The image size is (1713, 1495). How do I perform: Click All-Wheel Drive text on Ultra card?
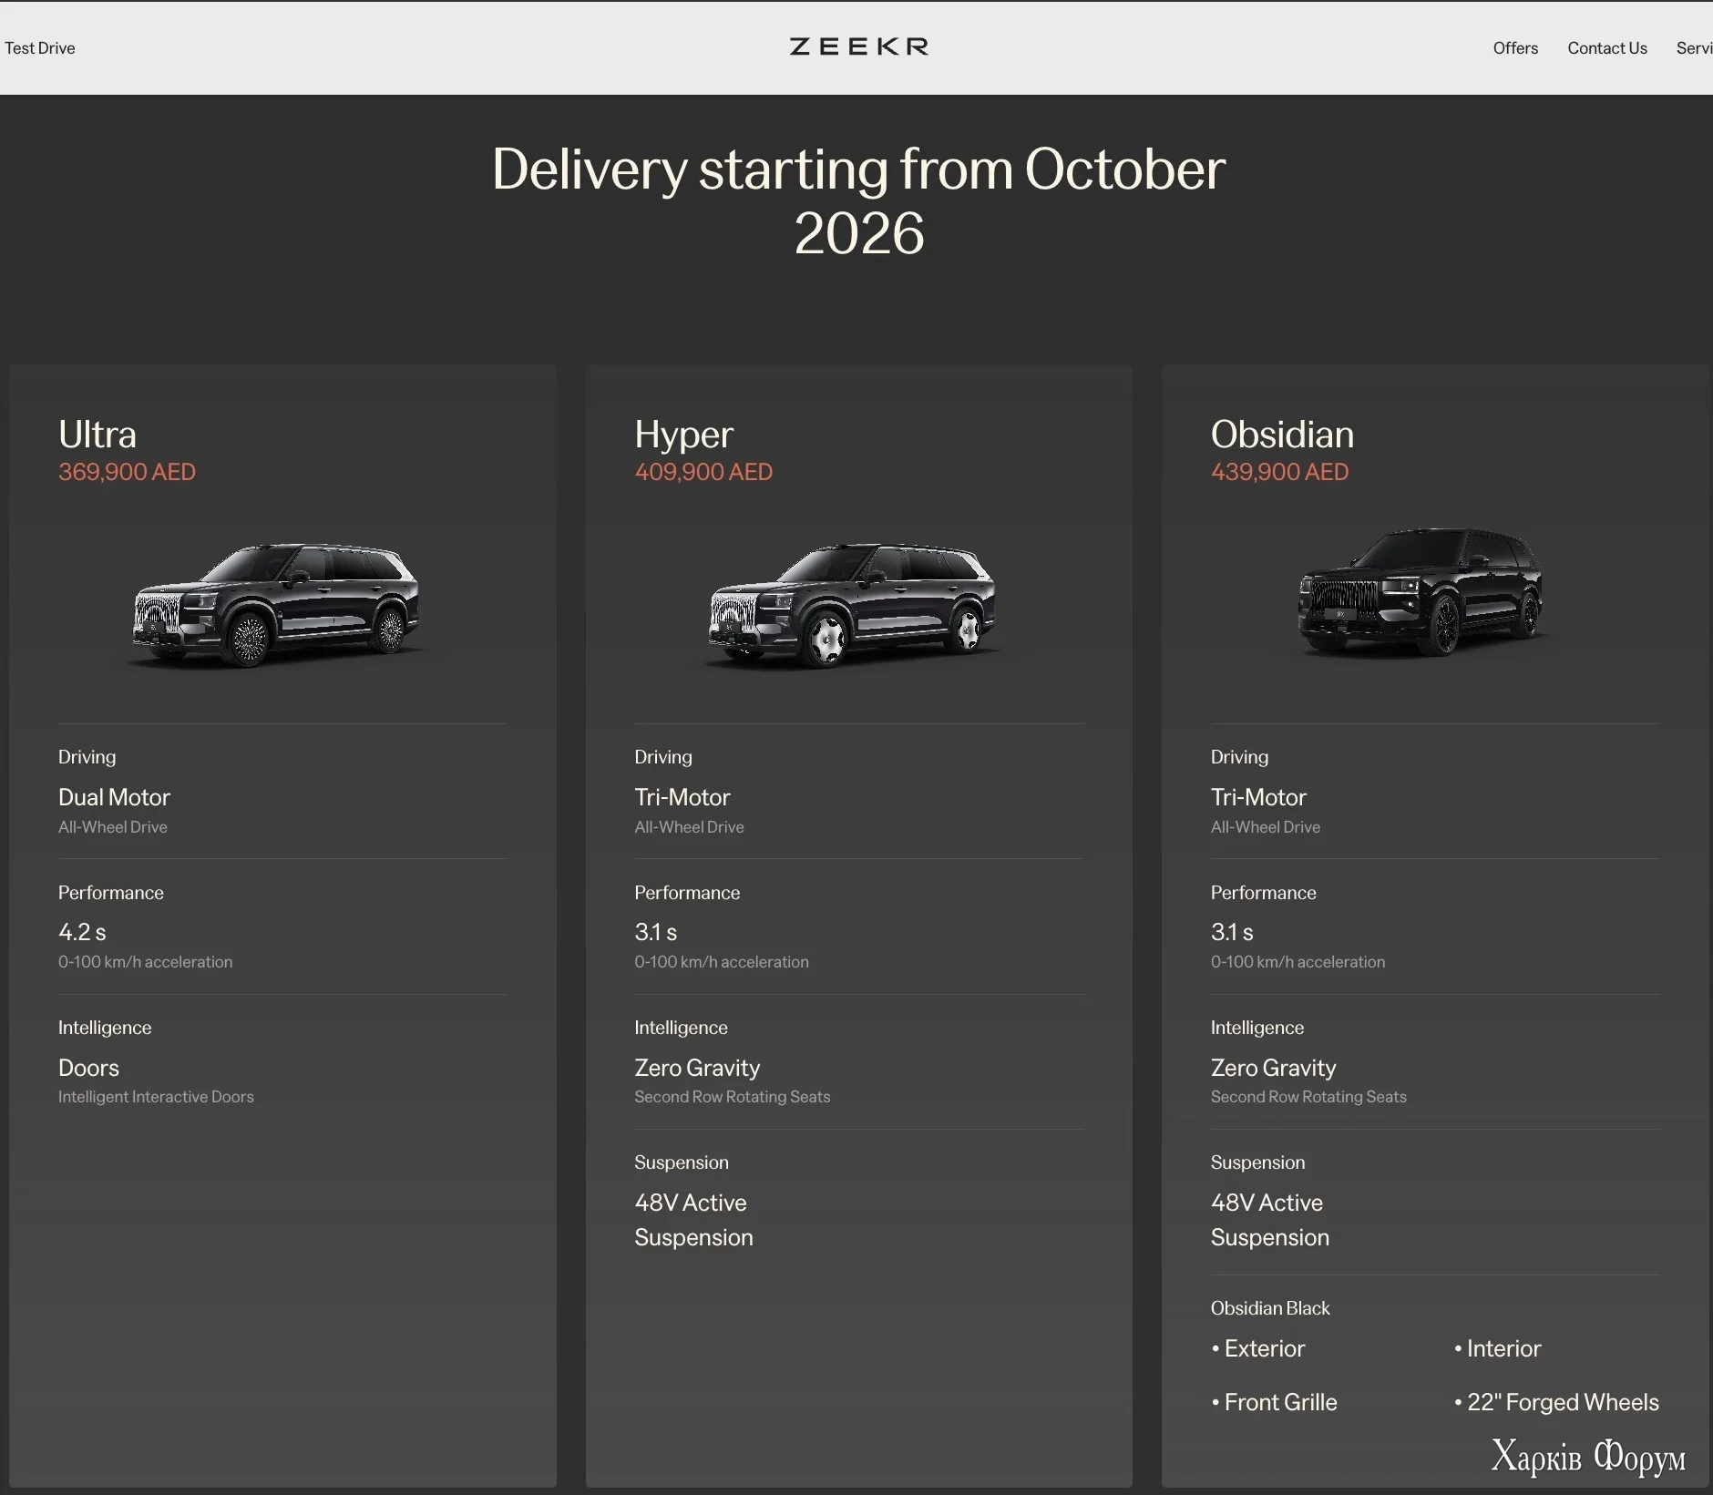pyautogui.click(x=113, y=827)
